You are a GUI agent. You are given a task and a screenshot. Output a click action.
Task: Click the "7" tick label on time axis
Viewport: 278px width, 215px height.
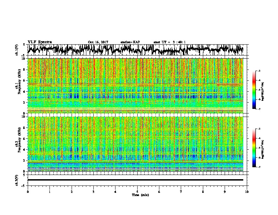[x=181, y=192]
